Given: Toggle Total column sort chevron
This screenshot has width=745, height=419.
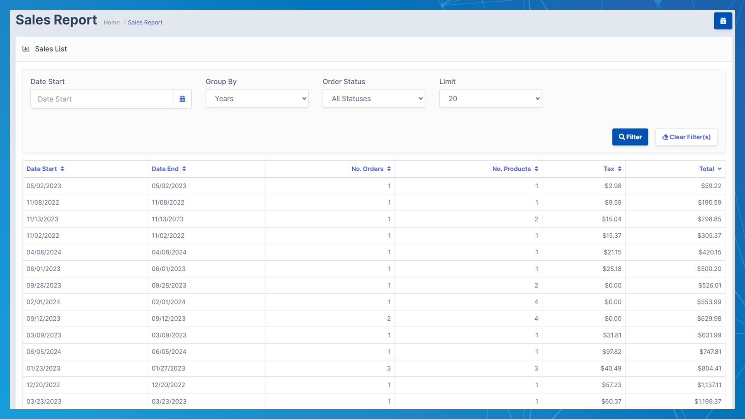Looking at the screenshot, I should click(719, 169).
